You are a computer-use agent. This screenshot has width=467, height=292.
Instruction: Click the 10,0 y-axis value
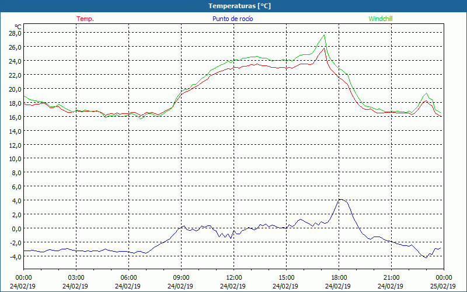click(x=15, y=158)
